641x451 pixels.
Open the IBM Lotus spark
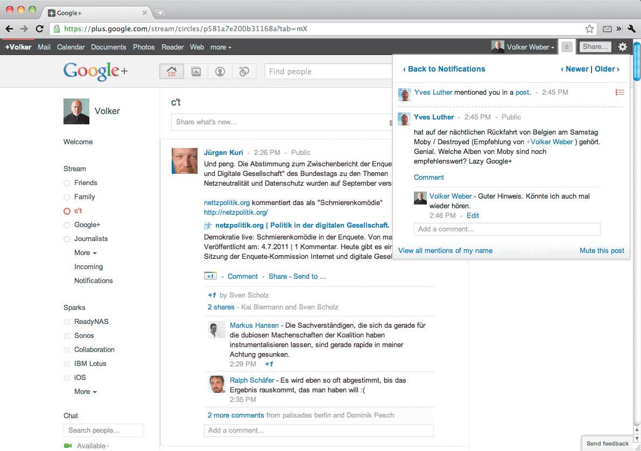[90, 363]
